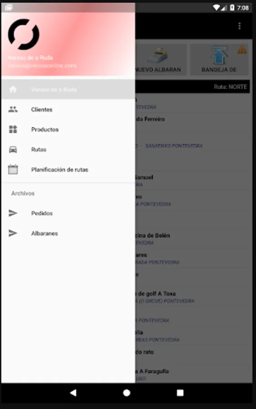Tap the Android back navigation button
This screenshot has height=409, width=256.
pyautogui.click(x=73, y=393)
